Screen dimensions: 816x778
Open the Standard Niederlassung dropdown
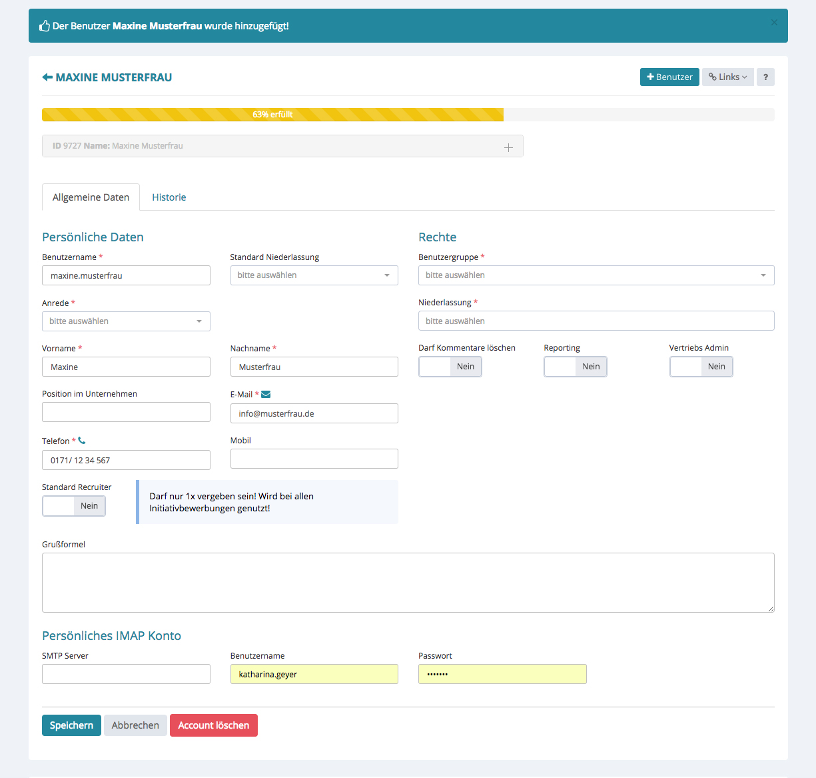[x=314, y=275]
